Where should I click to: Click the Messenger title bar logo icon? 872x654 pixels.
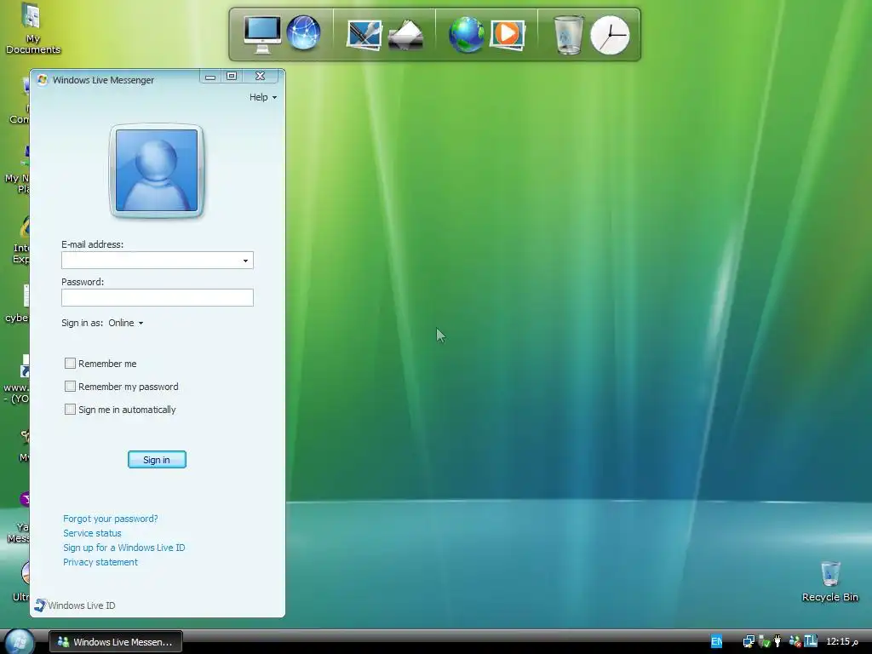(43, 79)
